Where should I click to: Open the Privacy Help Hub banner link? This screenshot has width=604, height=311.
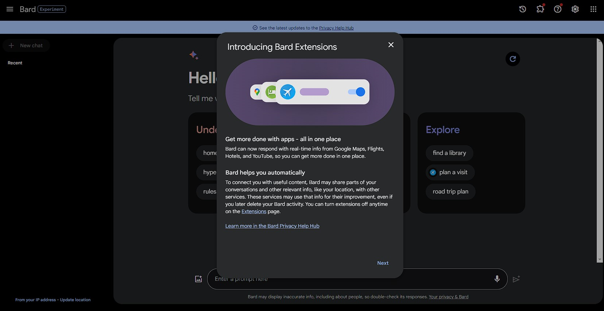point(336,28)
